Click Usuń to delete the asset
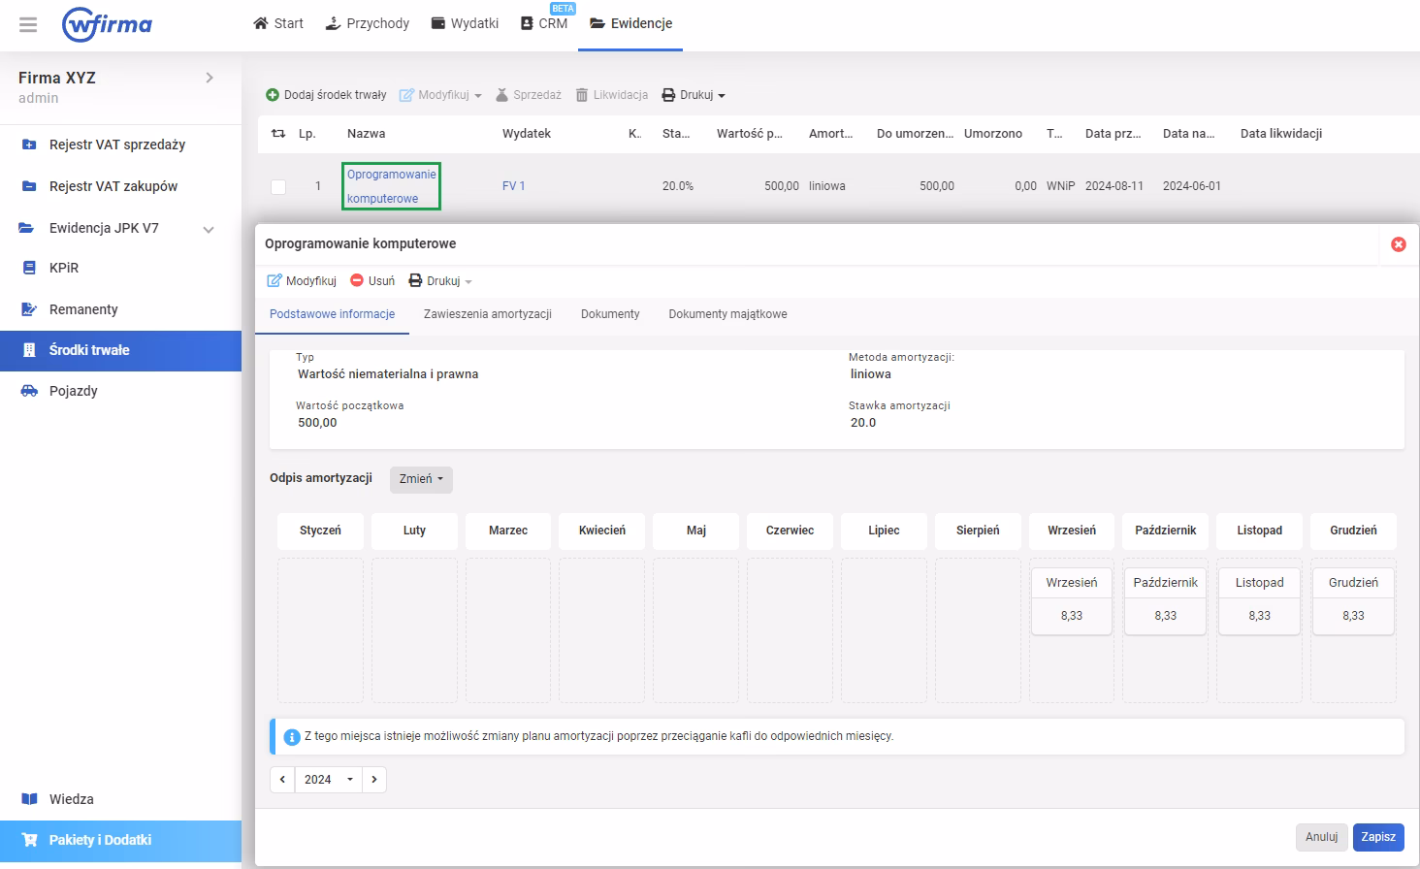 [372, 281]
